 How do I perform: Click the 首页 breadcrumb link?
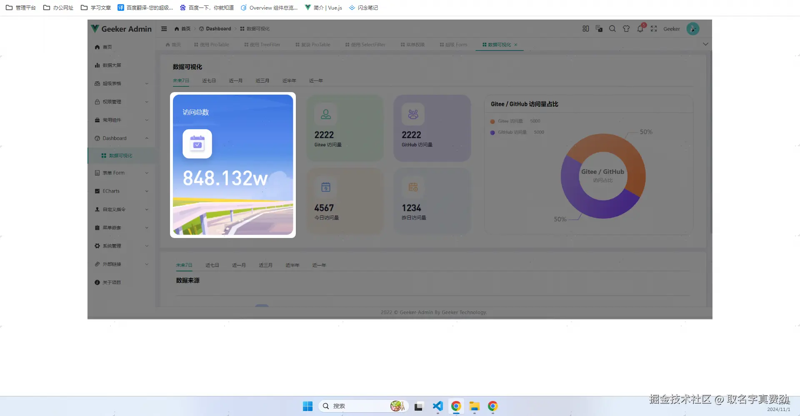(182, 29)
